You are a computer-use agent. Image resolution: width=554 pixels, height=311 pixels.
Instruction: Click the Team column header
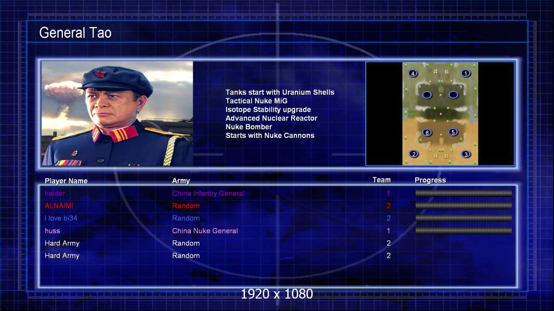coord(381,180)
